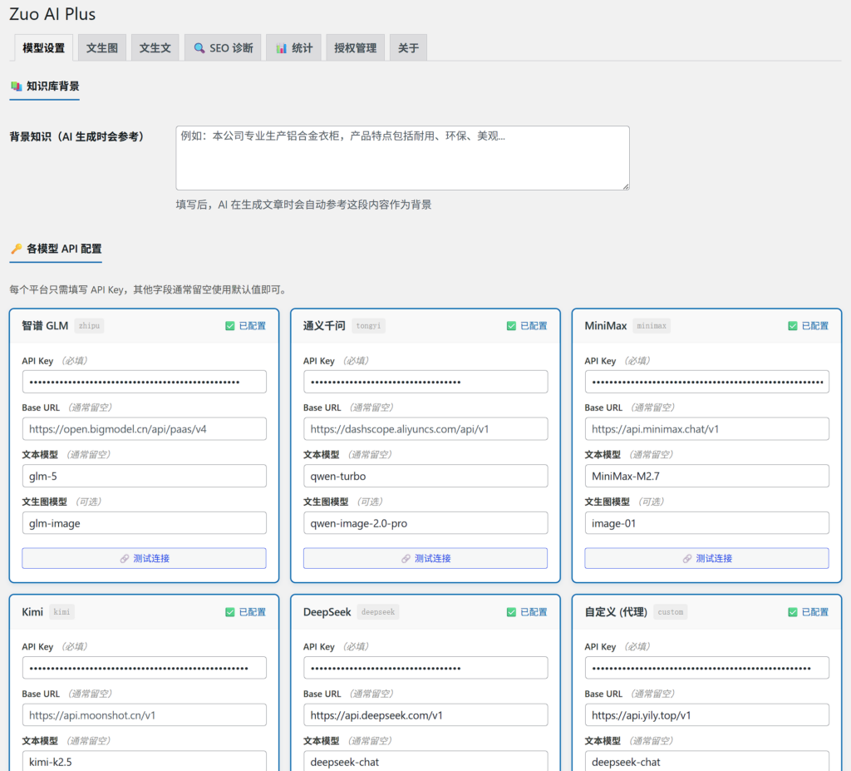Click inside the 背景知识 text area
851x771 pixels.
402,158
